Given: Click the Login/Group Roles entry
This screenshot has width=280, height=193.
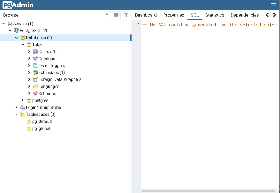Looking at the screenshot, I should [43, 107].
